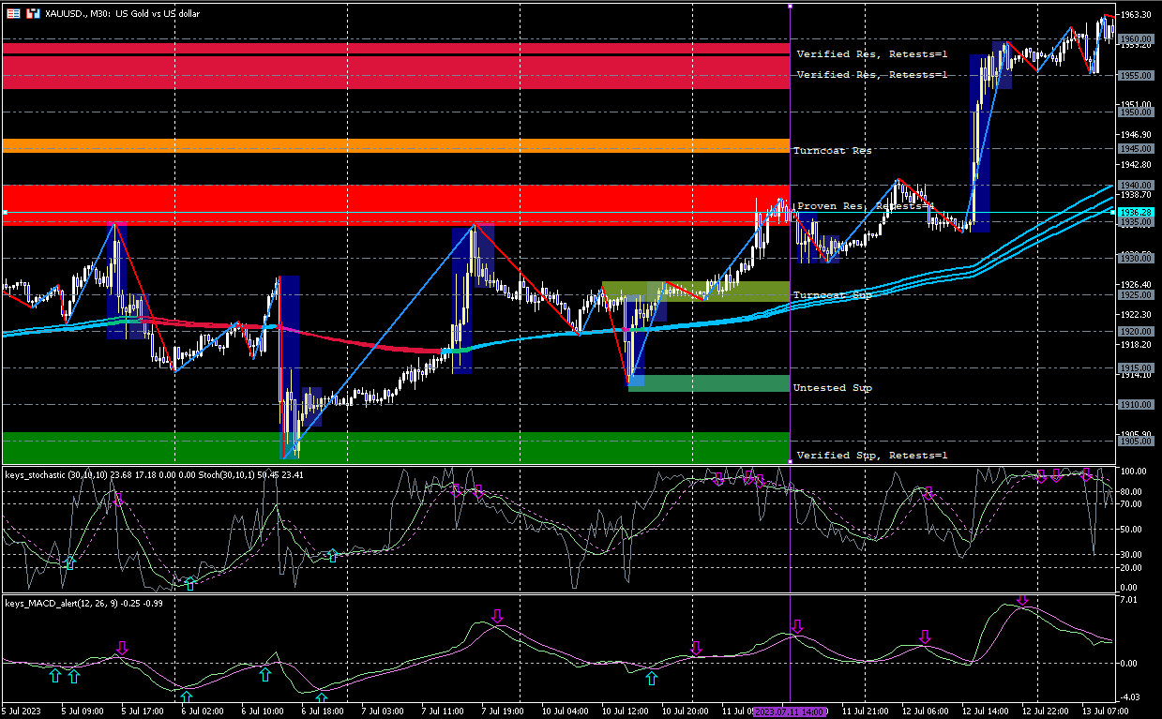Click the -4.03 value on MACD scale
The width and height of the screenshot is (1162, 719).
tap(1129, 697)
